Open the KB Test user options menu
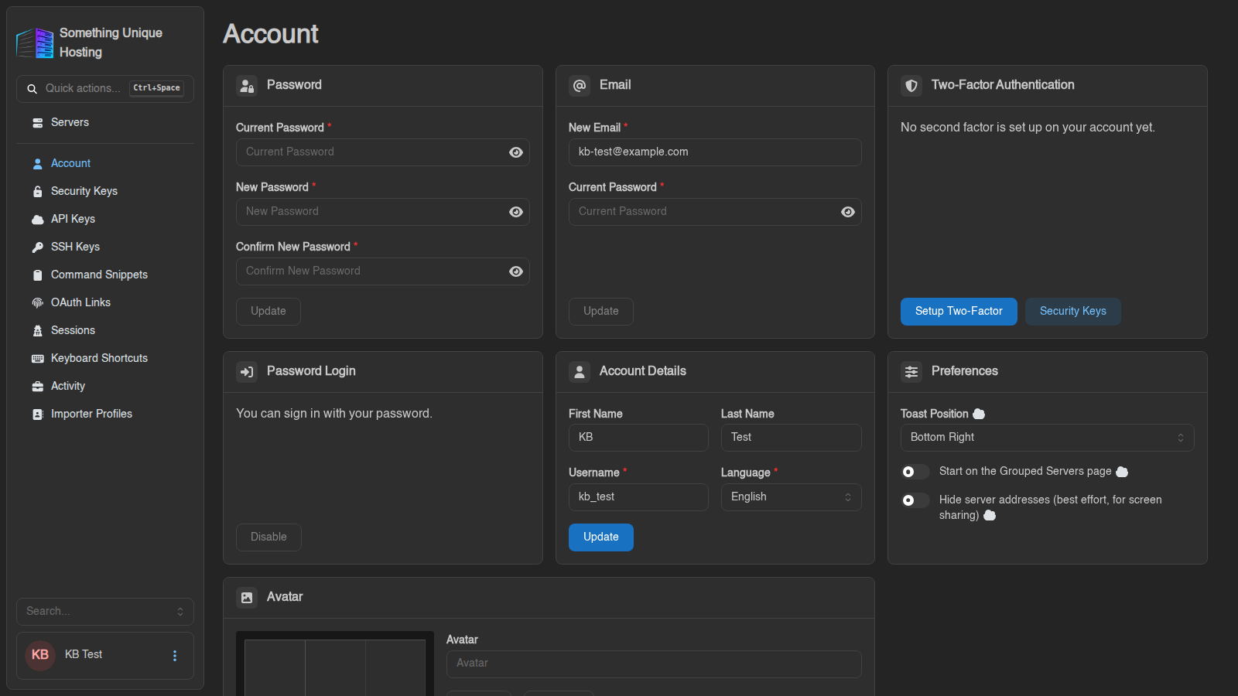Image resolution: width=1238 pixels, height=696 pixels. coord(175,656)
